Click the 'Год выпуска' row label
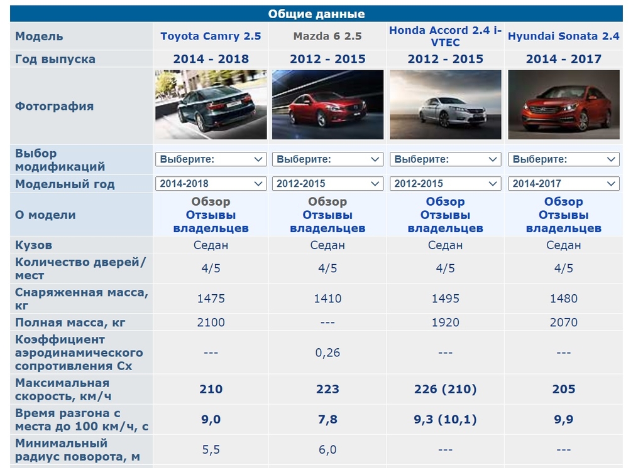This screenshot has height=468, width=643. [55, 59]
